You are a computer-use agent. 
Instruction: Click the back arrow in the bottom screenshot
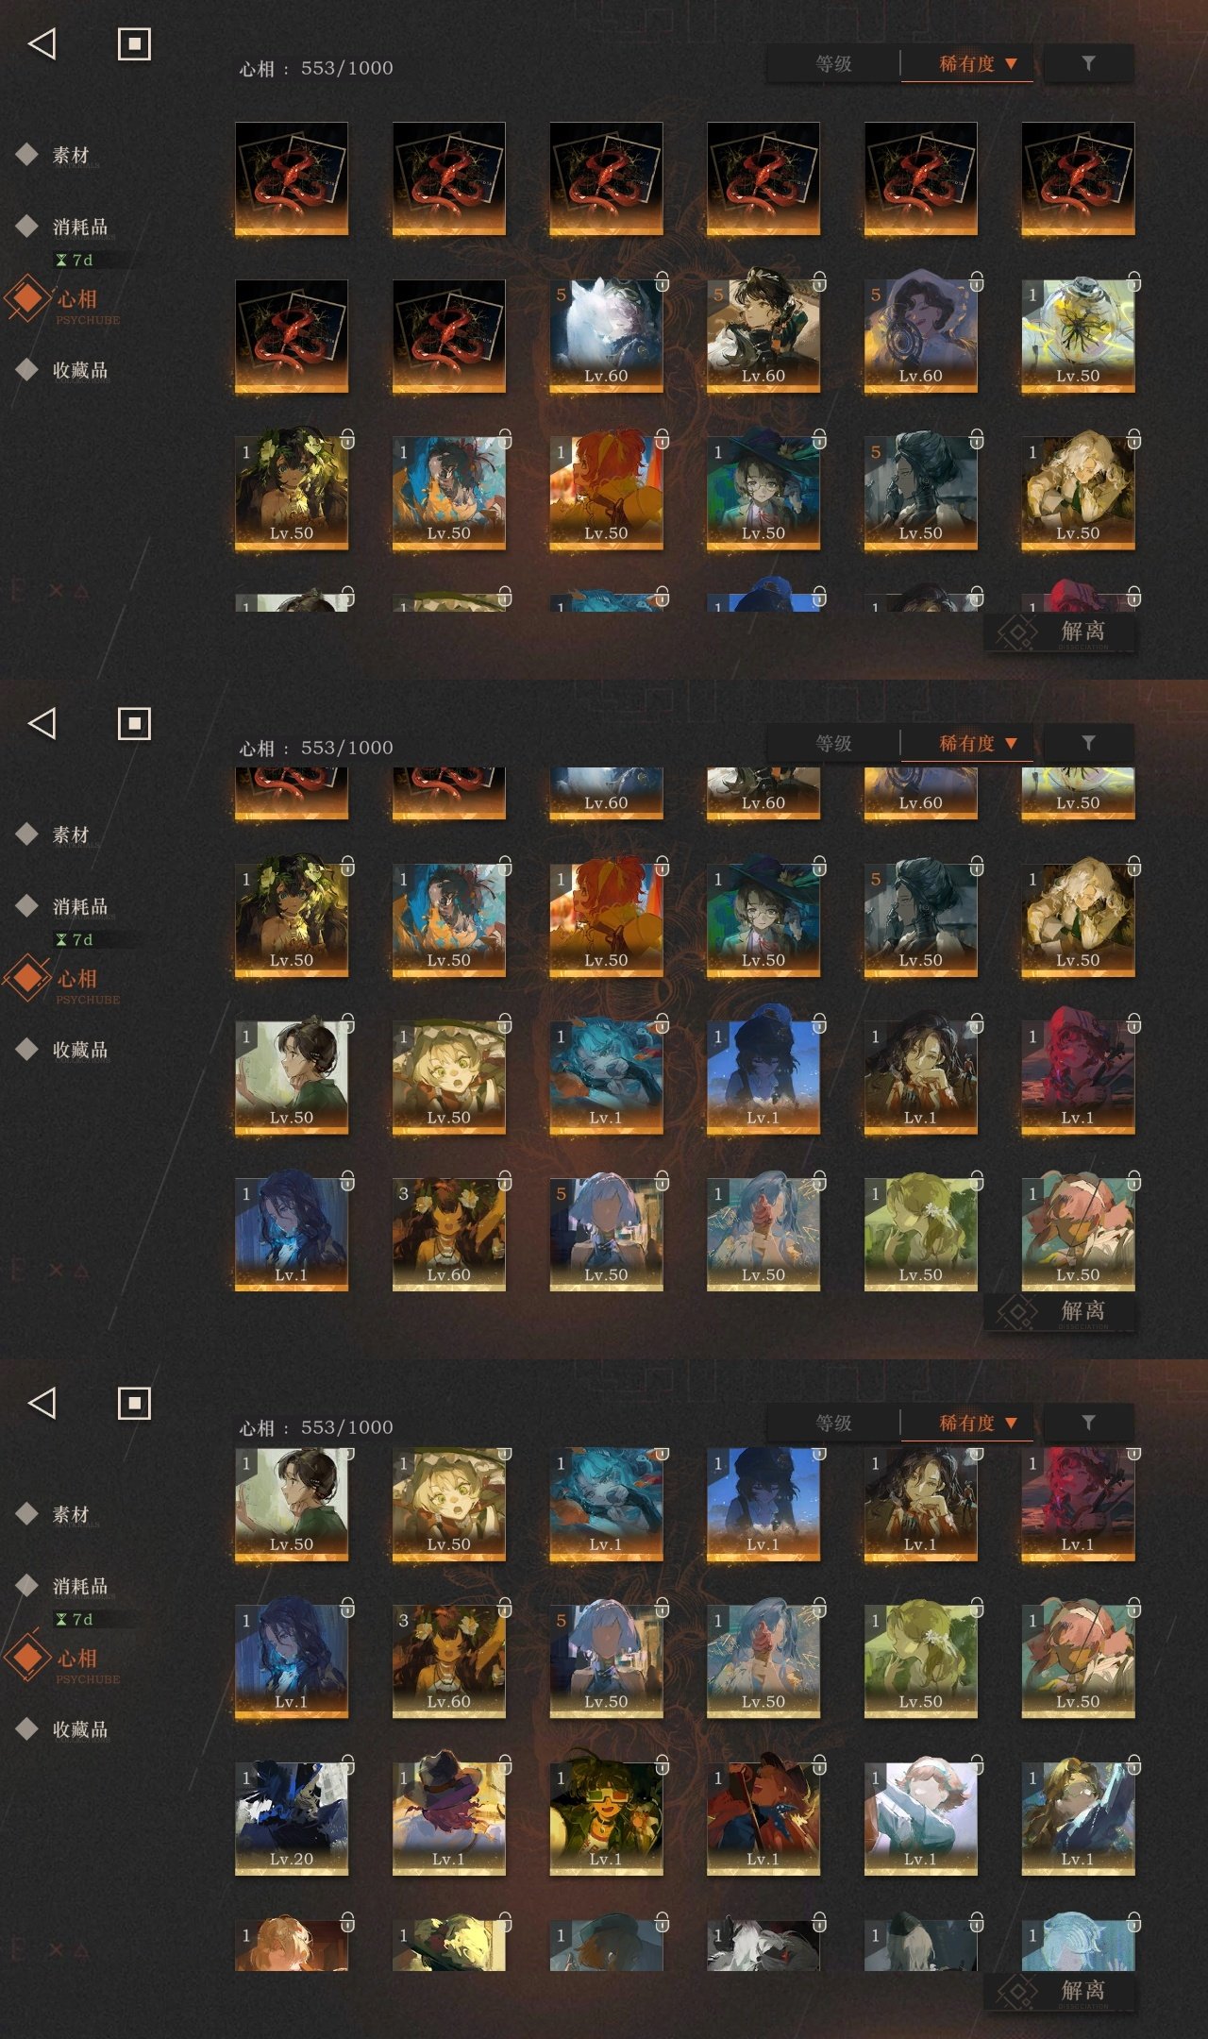(x=42, y=1403)
